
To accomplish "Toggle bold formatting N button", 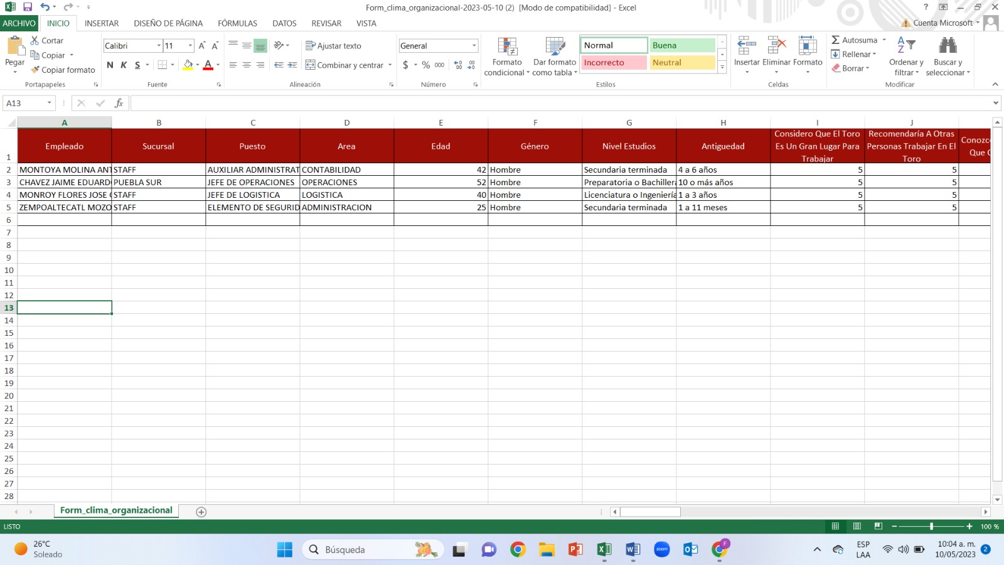I will click(110, 65).
